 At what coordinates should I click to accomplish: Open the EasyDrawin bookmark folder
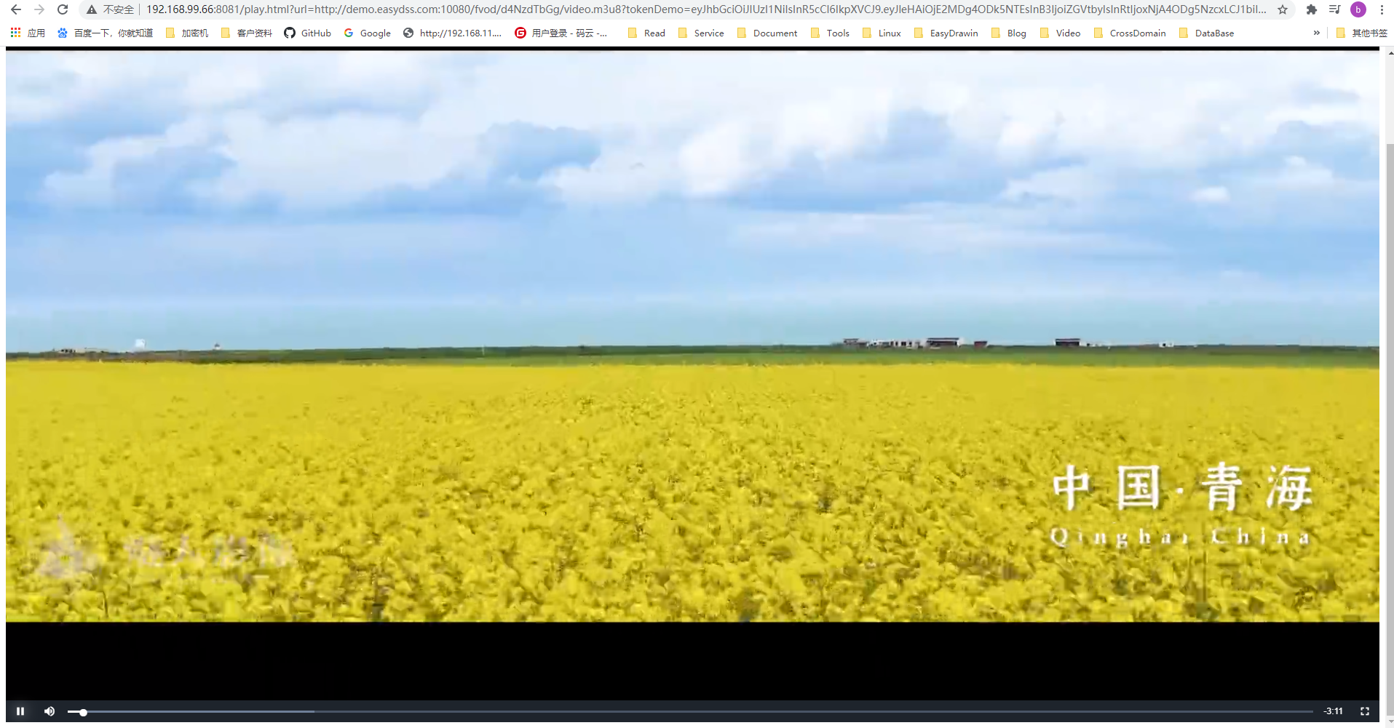coord(946,33)
